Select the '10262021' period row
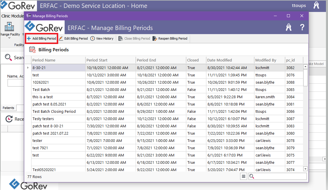The height and width of the screenshot is (190, 328). (x=164, y=82)
